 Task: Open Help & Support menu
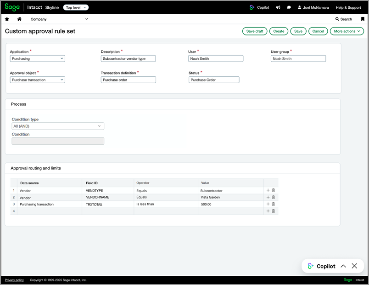coord(348,7)
